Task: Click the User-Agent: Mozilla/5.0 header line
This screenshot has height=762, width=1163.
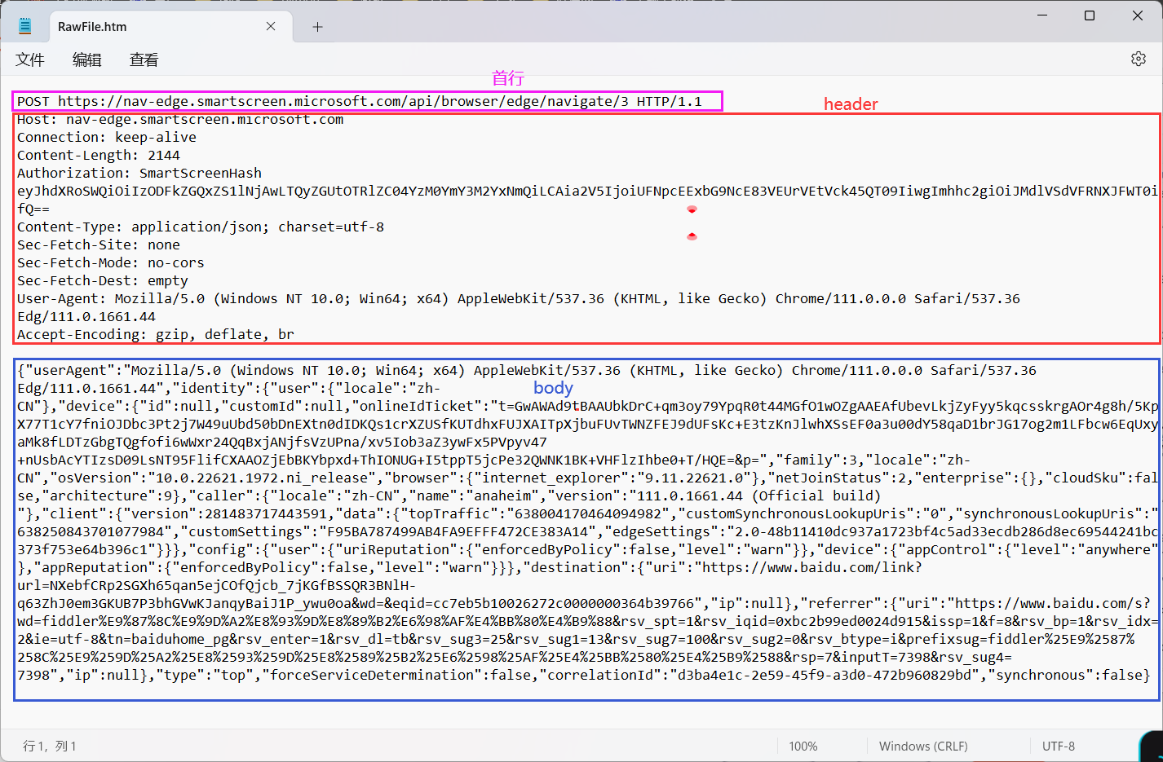Action: point(519,298)
